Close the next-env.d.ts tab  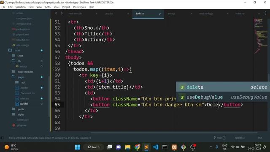(97, 14)
